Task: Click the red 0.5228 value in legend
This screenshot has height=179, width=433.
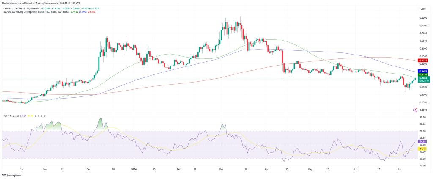Action: click(x=91, y=12)
